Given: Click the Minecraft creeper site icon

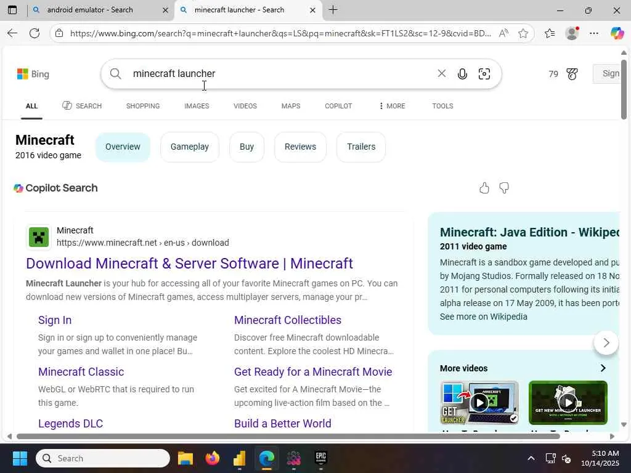Looking at the screenshot, I should tap(39, 237).
